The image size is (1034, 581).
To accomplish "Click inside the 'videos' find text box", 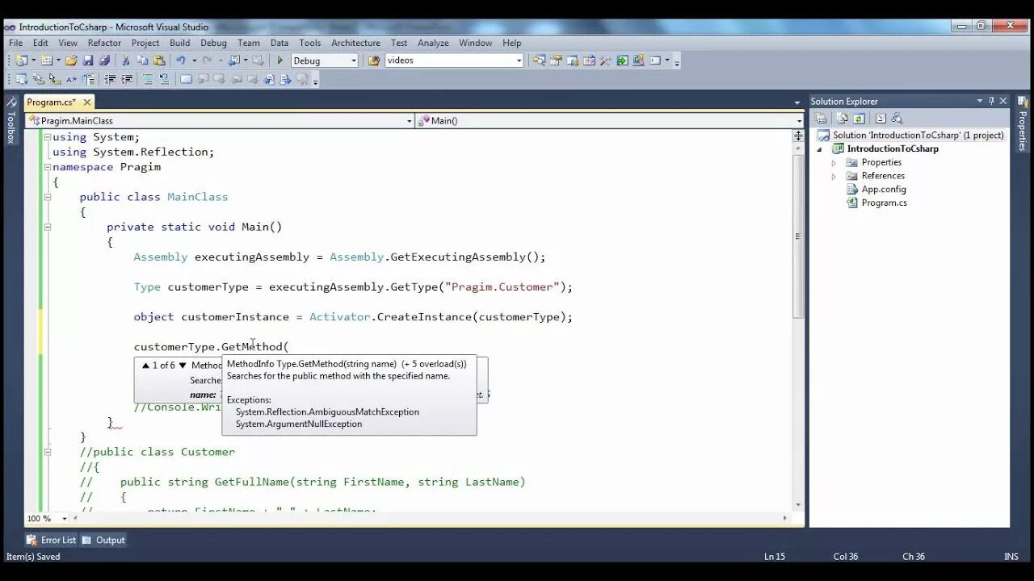I will pyautogui.click(x=448, y=61).
